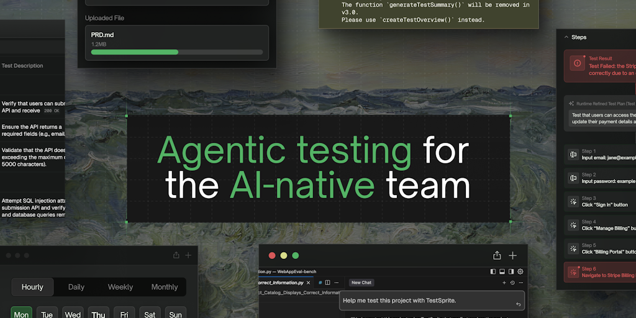Switch to the Monthly schedule tab
The width and height of the screenshot is (636, 318).
pyautogui.click(x=165, y=287)
